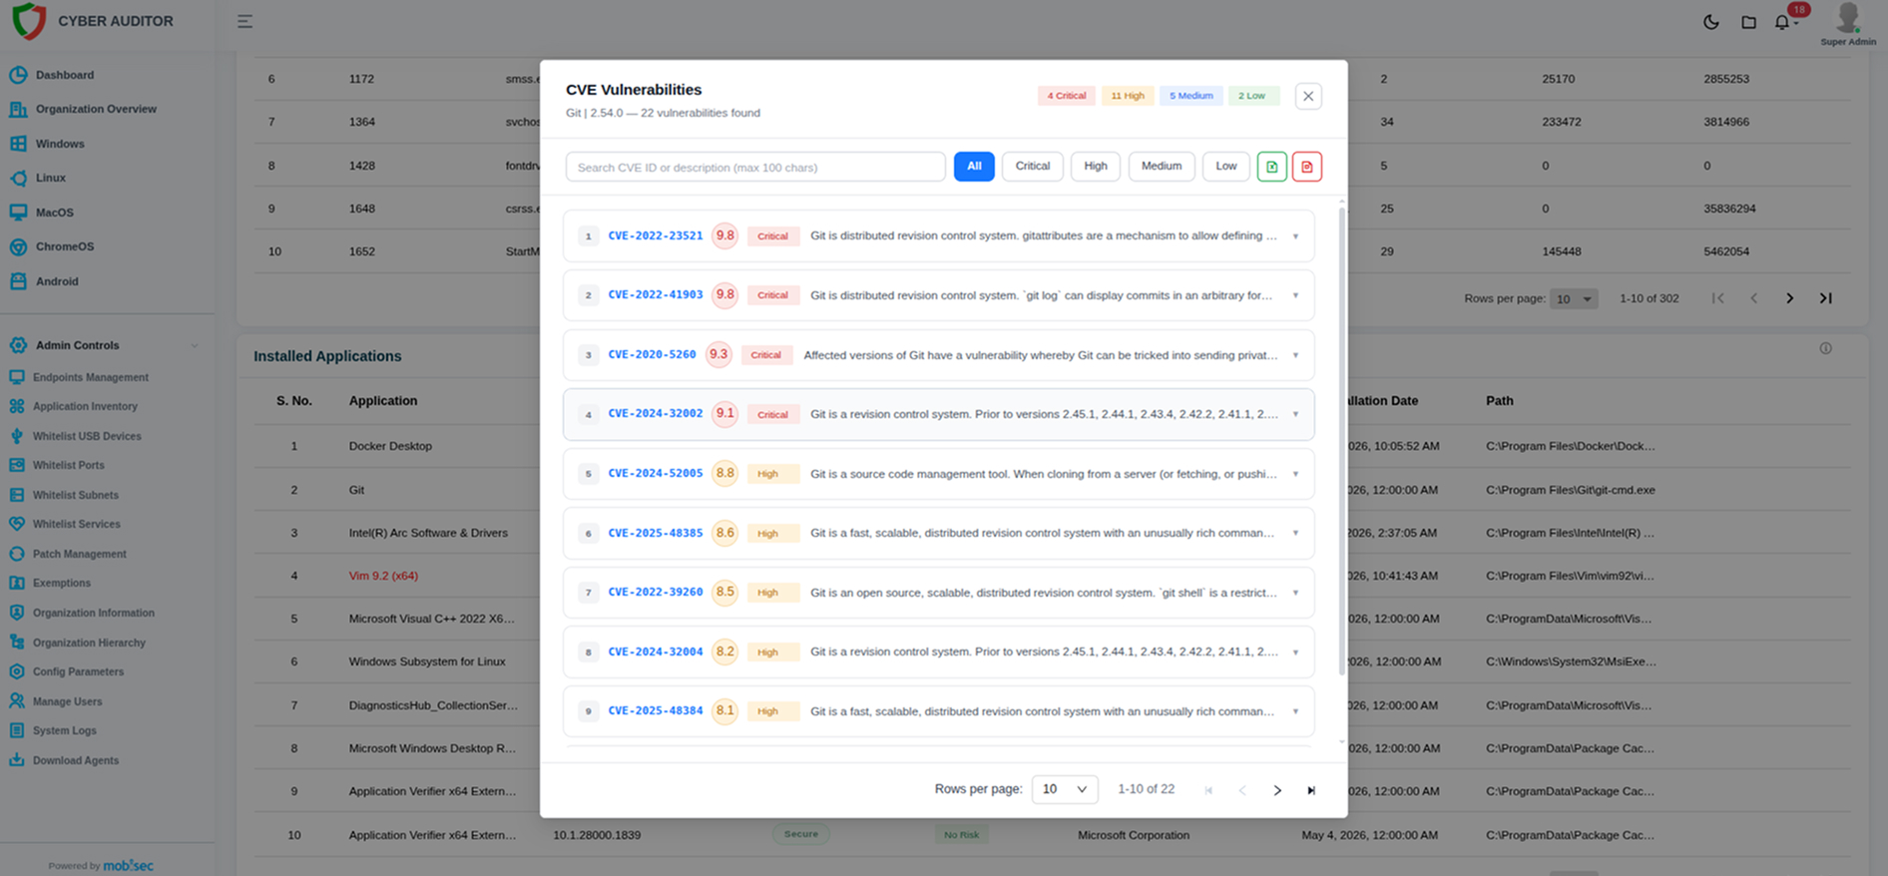Screen dimensions: 1888x876
Task: Open Config Parameters icon
Action: tap(17, 671)
